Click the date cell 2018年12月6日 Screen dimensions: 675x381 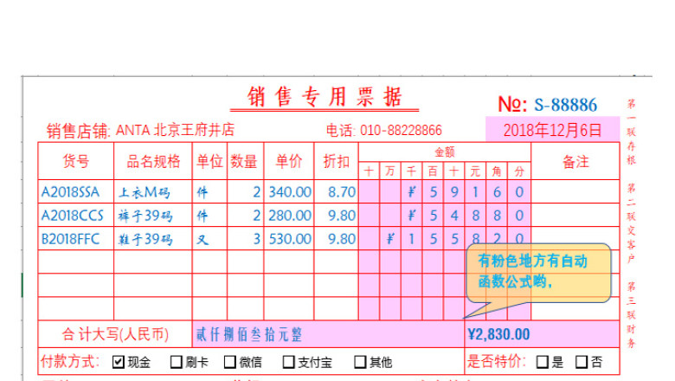tap(552, 130)
